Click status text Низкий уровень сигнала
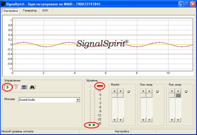Viewport: 197px width, 135px height. click(17, 131)
